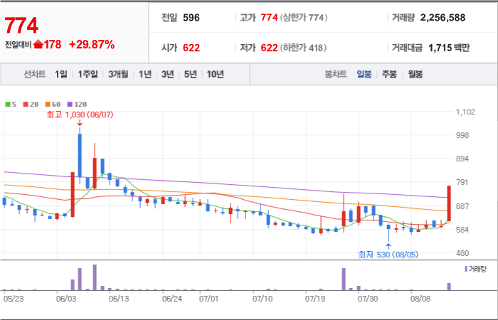View the 5년 line chart

190,74
